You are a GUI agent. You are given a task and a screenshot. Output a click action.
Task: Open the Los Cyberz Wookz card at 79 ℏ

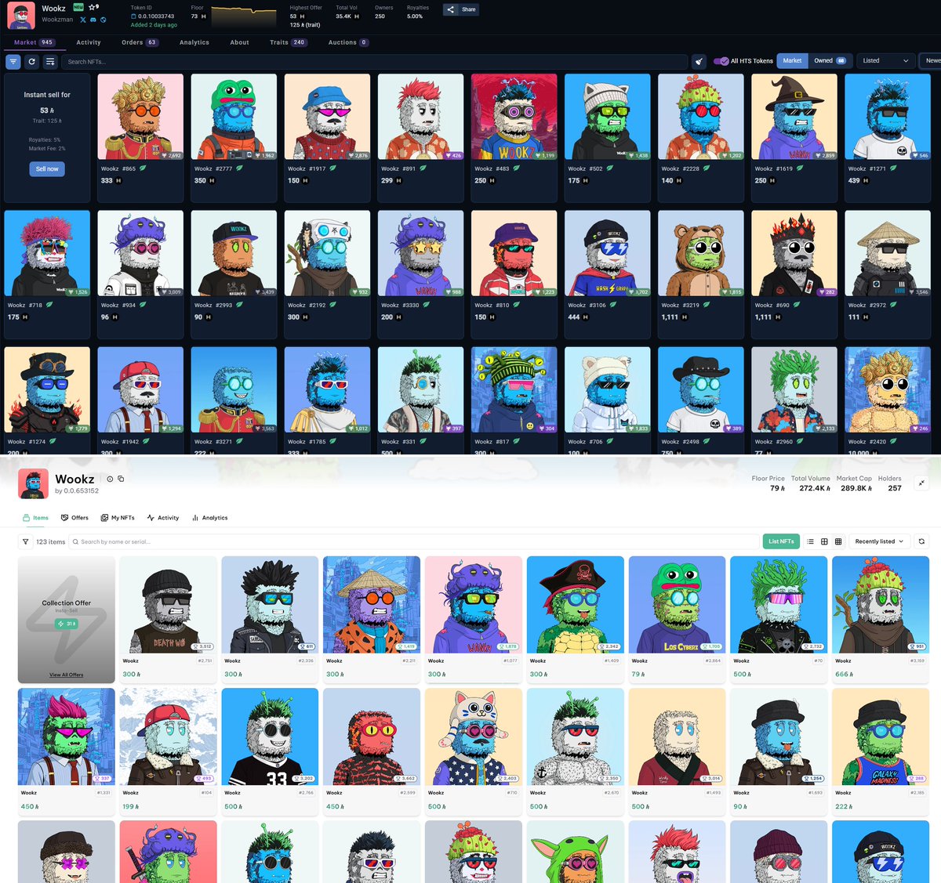click(678, 605)
